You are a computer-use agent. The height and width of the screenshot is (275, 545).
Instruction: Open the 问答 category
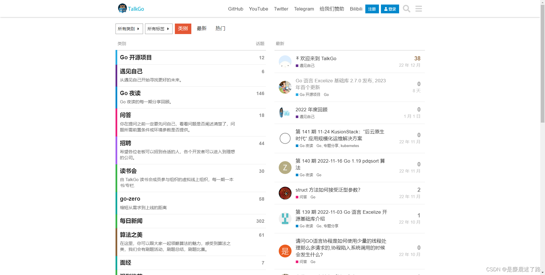coord(125,115)
